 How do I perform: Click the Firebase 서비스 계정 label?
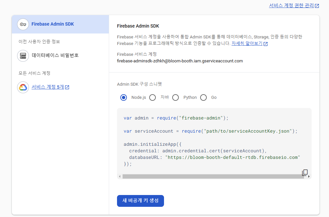tap(137, 54)
